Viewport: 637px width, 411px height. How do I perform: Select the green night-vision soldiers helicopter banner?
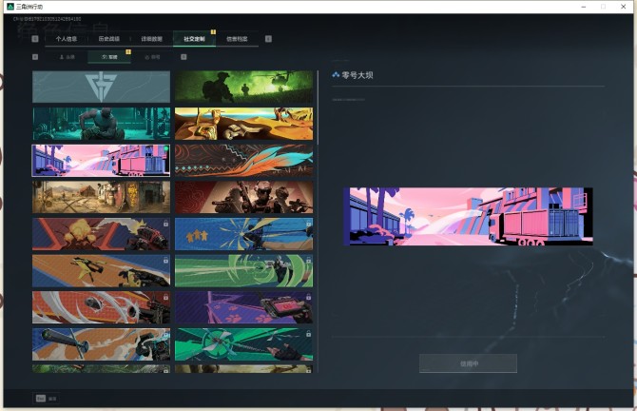[x=243, y=87]
